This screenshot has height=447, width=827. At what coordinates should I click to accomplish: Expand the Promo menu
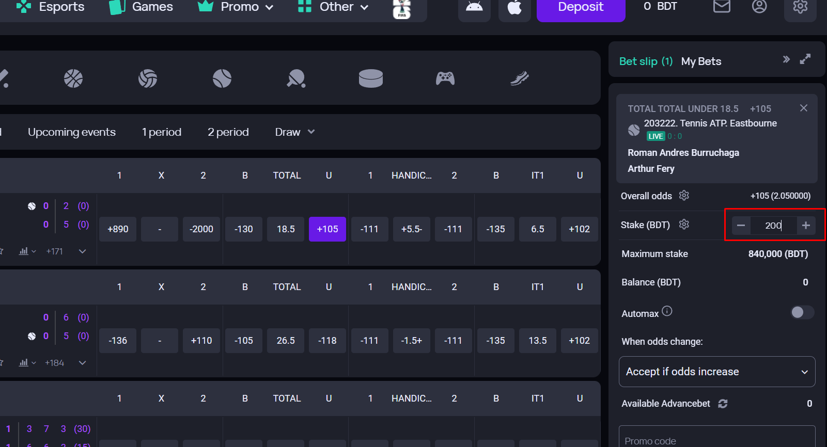pos(236,7)
